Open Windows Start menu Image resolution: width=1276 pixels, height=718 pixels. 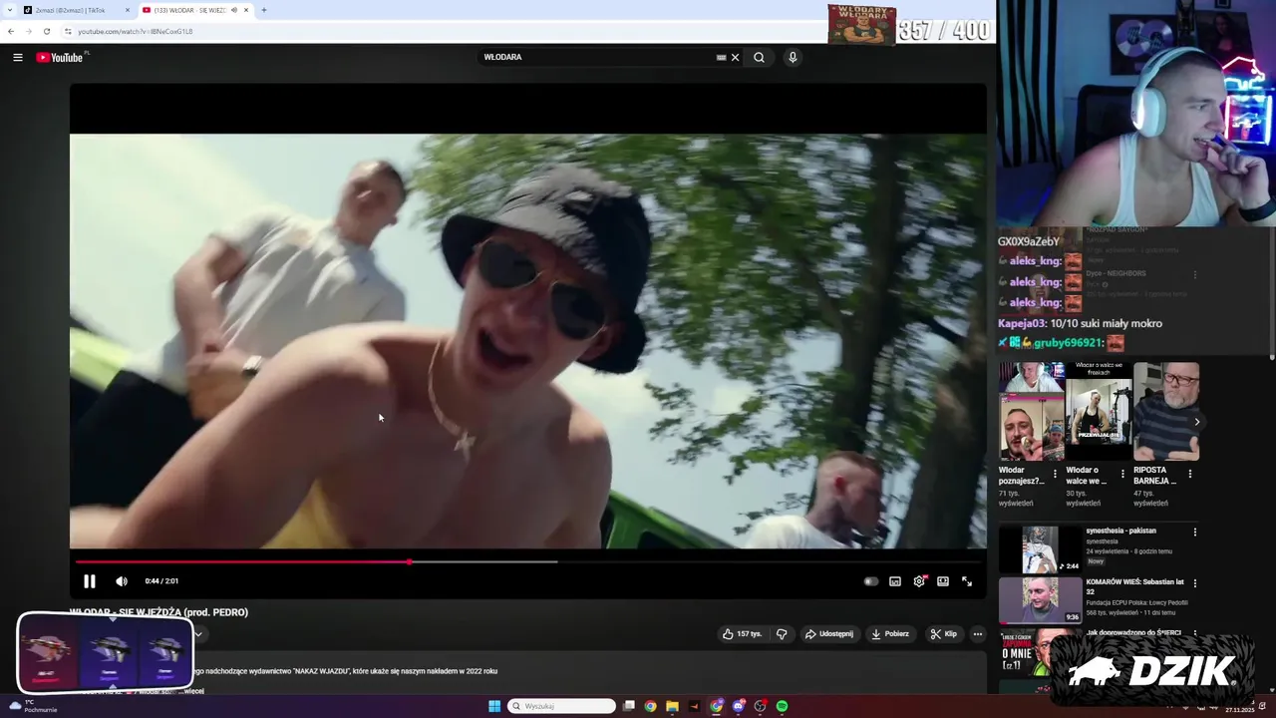494,706
